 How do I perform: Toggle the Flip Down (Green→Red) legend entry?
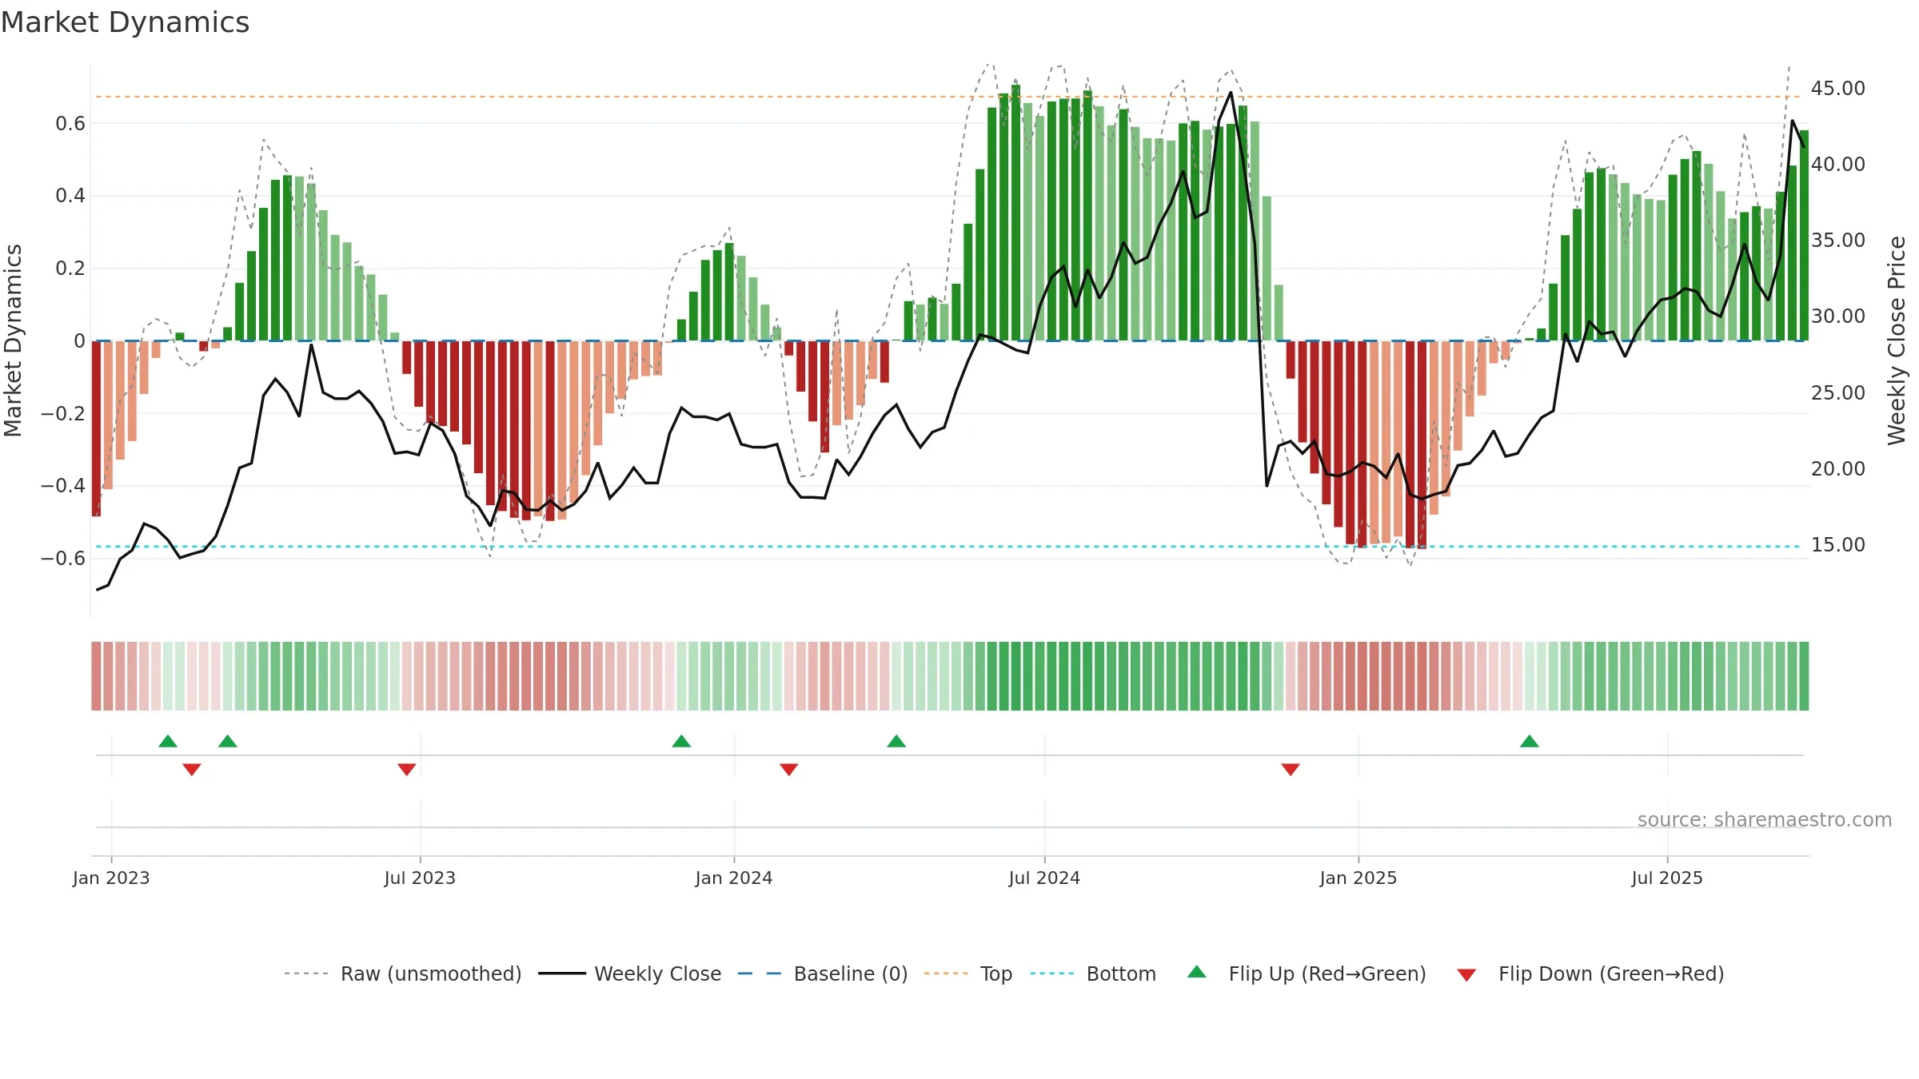1590,973
